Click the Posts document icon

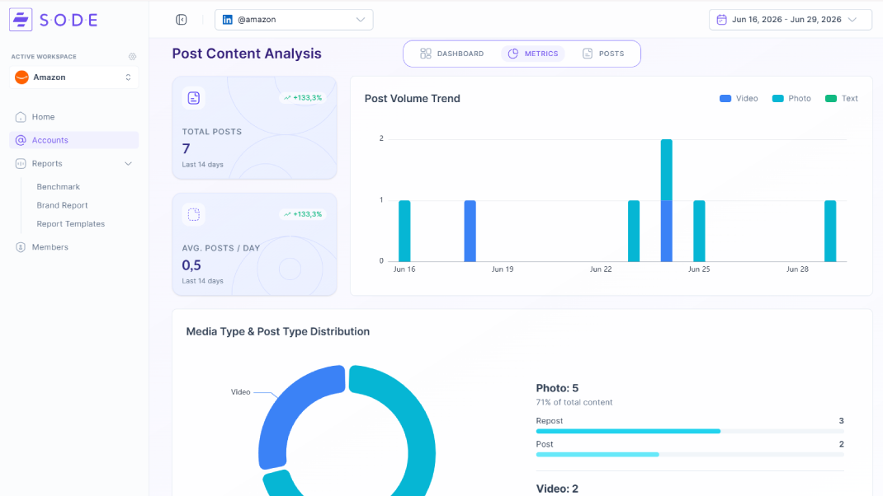coord(588,54)
